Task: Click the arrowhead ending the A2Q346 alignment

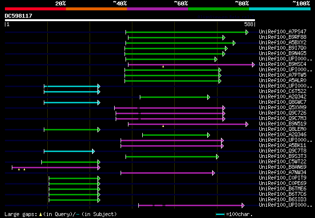Action: (x=209, y=135)
